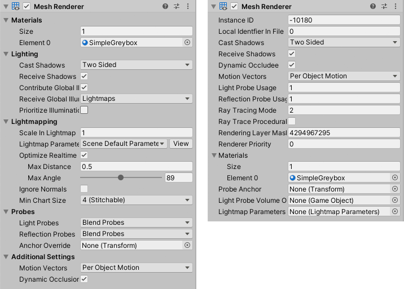Adjust the Max Angle slider handle
Viewport: 404px width, 289px height.
coord(121,177)
